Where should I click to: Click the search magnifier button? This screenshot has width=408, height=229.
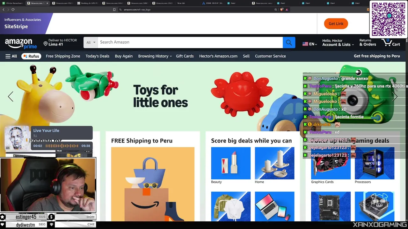(289, 42)
